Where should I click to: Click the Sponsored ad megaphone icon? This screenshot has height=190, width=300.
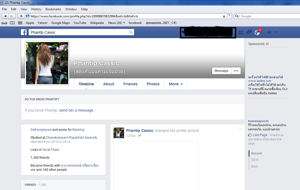[267, 44]
